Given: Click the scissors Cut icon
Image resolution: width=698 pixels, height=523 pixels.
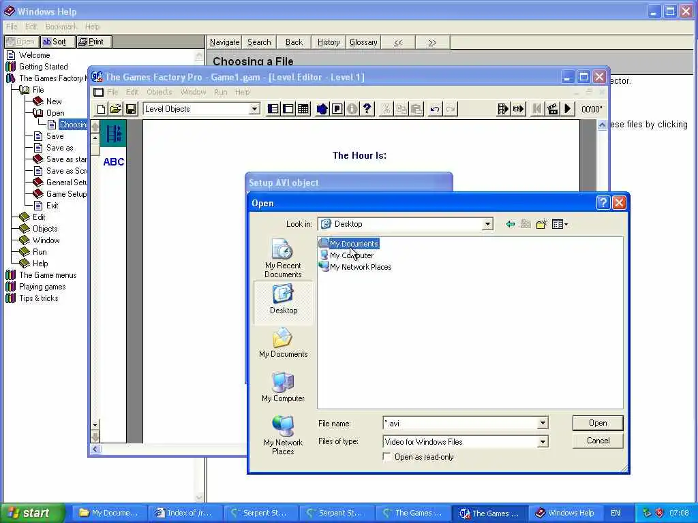Looking at the screenshot, I should [x=386, y=109].
